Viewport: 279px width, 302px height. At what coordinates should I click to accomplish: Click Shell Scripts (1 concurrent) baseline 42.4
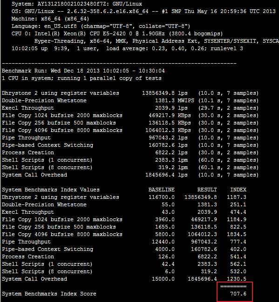(168, 264)
